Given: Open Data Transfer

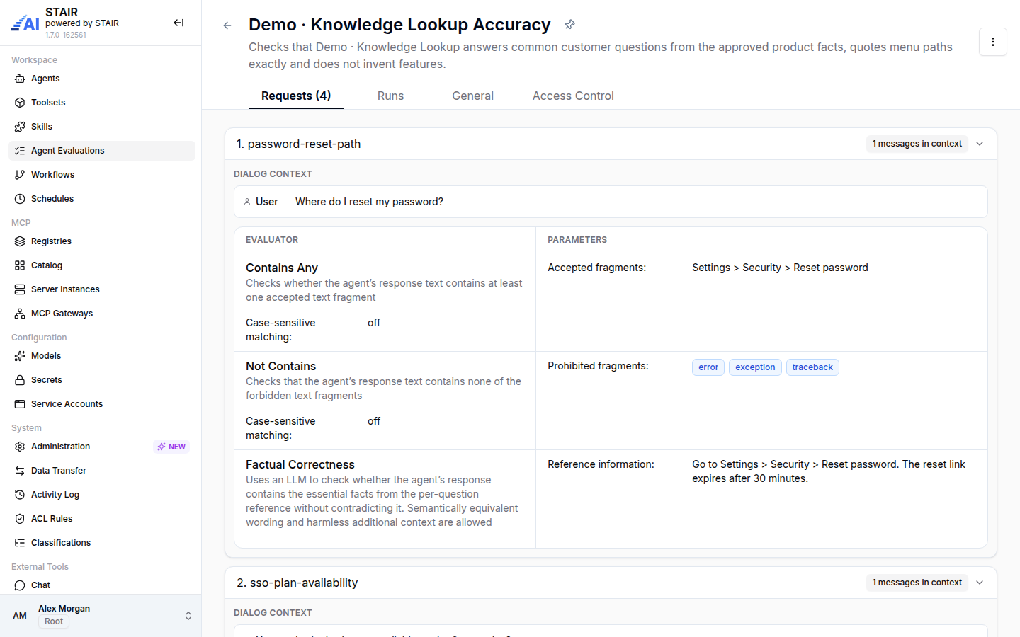Looking at the screenshot, I should pyautogui.click(x=102, y=471).
